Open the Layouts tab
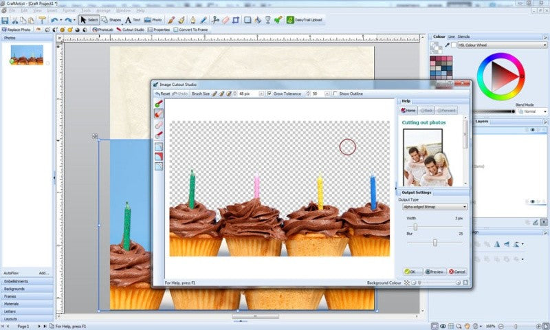550x330 pixels. pyautogui.click(x=27, y=319)
